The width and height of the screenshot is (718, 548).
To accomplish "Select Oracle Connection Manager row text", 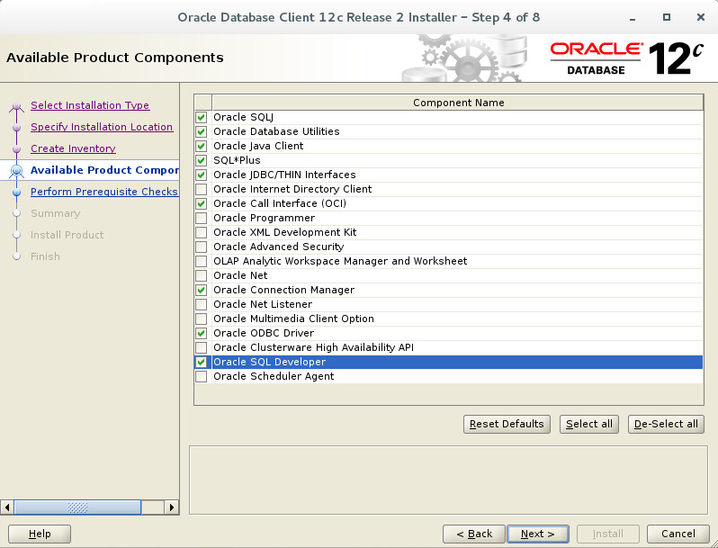I will (x=284, y=291).
